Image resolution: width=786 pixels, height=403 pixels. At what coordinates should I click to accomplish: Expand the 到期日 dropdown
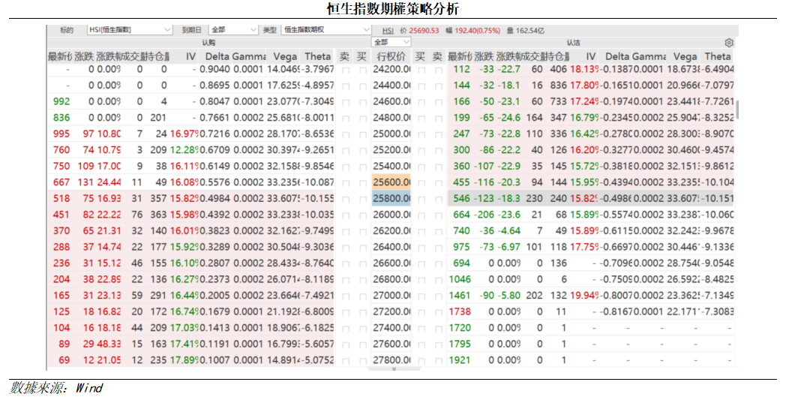coord(232,30)
